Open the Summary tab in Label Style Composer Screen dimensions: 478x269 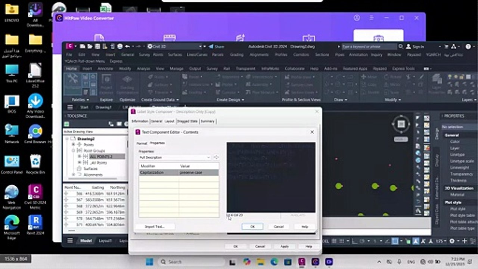(x=207, y=121)
